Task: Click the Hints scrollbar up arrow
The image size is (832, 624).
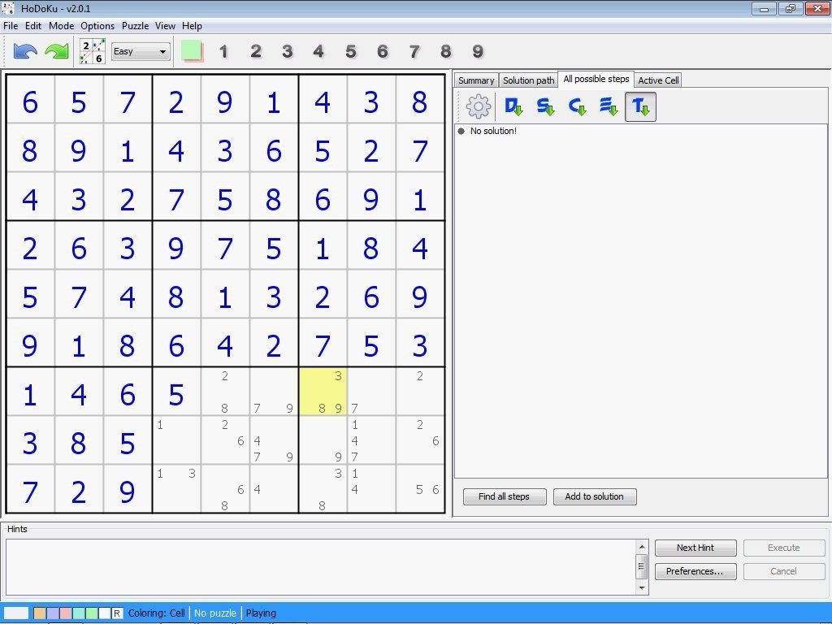Action: point(642,547)
